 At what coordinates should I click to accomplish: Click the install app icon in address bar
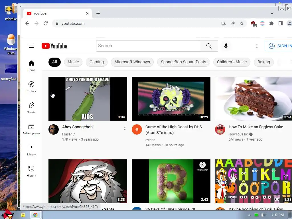click(x=224, y=23)
